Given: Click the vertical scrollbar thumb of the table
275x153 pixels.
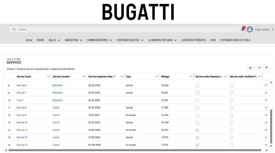Looking at the screenshot, I should click(271, 126).
